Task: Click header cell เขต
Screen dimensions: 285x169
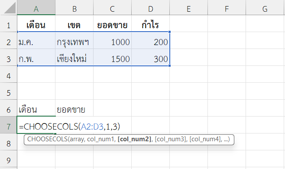Action: (x=74, y=23)
